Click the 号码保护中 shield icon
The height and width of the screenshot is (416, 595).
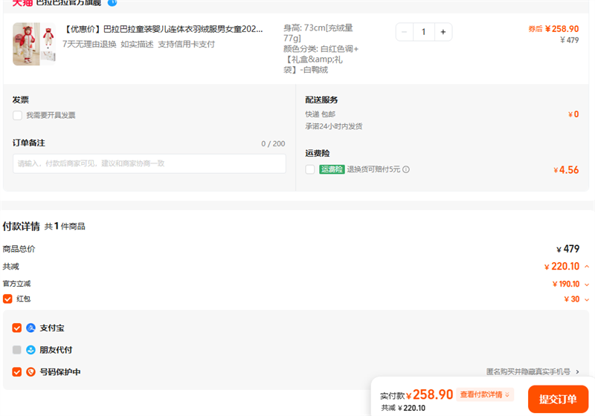point(31,372)
